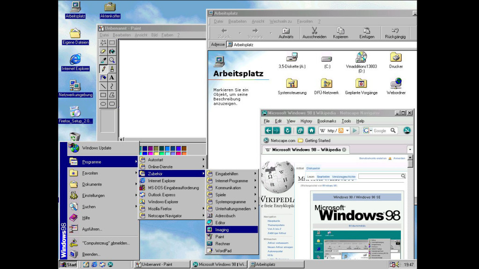Open the Netscape URL bar dropdown arrow

click(348, 131)
